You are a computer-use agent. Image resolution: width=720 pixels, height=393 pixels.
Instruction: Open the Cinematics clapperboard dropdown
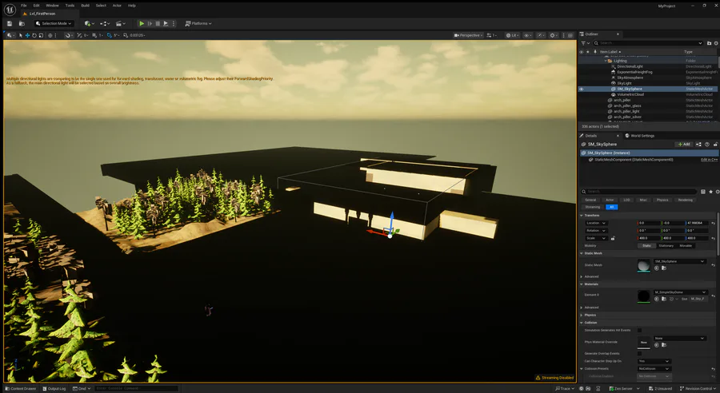point(120,23)
